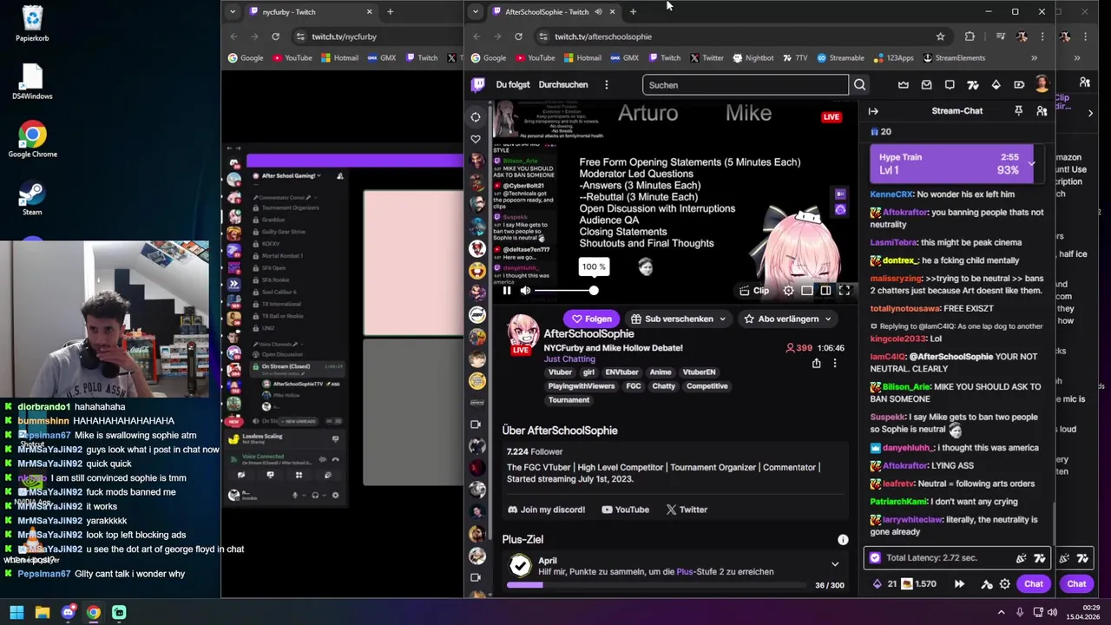
Task: Open the chat community users icon
Action: (1042, 111)
